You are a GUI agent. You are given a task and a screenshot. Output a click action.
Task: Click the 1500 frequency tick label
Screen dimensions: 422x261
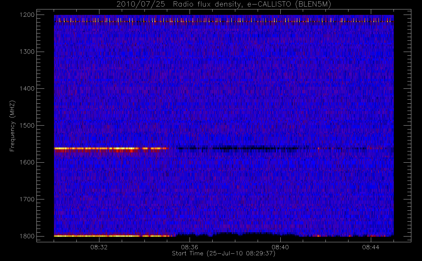click(27, 126)
